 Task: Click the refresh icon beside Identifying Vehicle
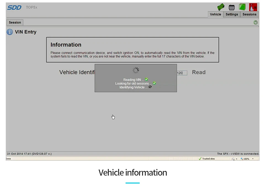point(150,87)
